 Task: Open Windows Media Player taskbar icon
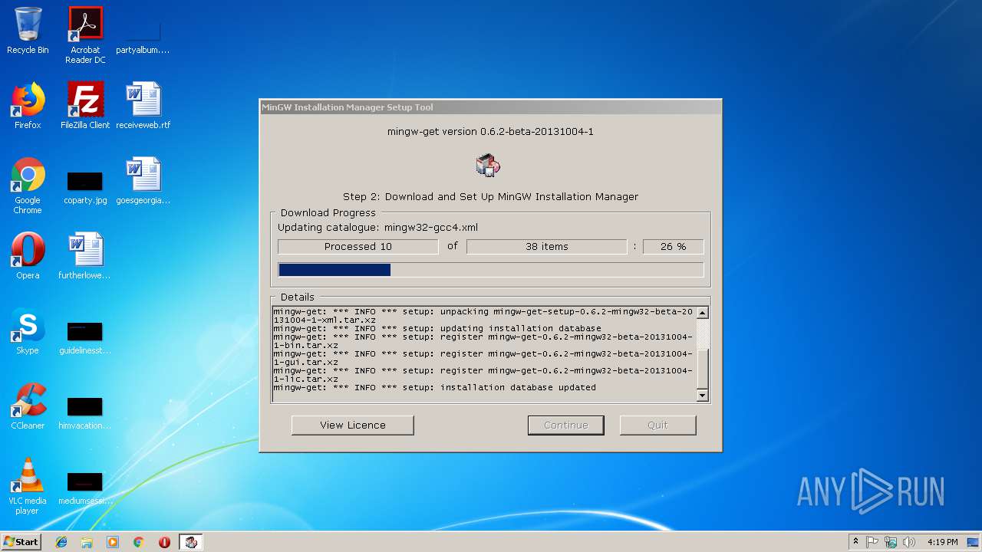pos(113,542)
